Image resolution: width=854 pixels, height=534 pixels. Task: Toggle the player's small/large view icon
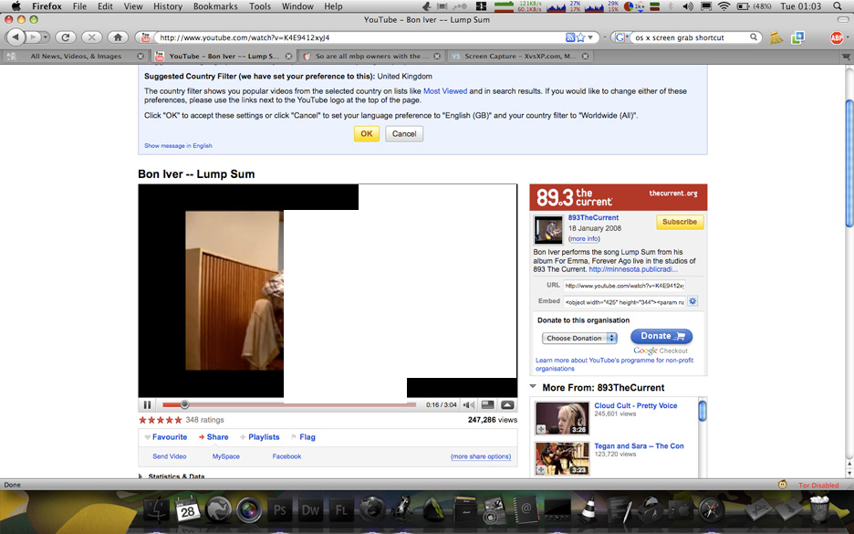point(488,405)
